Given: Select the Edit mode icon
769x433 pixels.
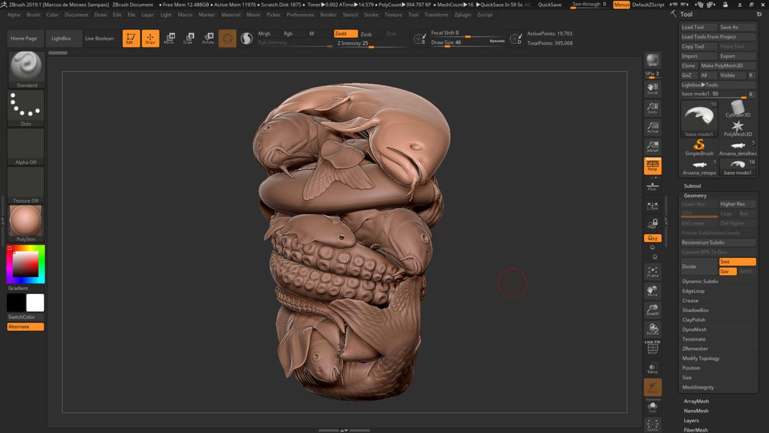Looking at the screenshot, I should coord(131,38).
